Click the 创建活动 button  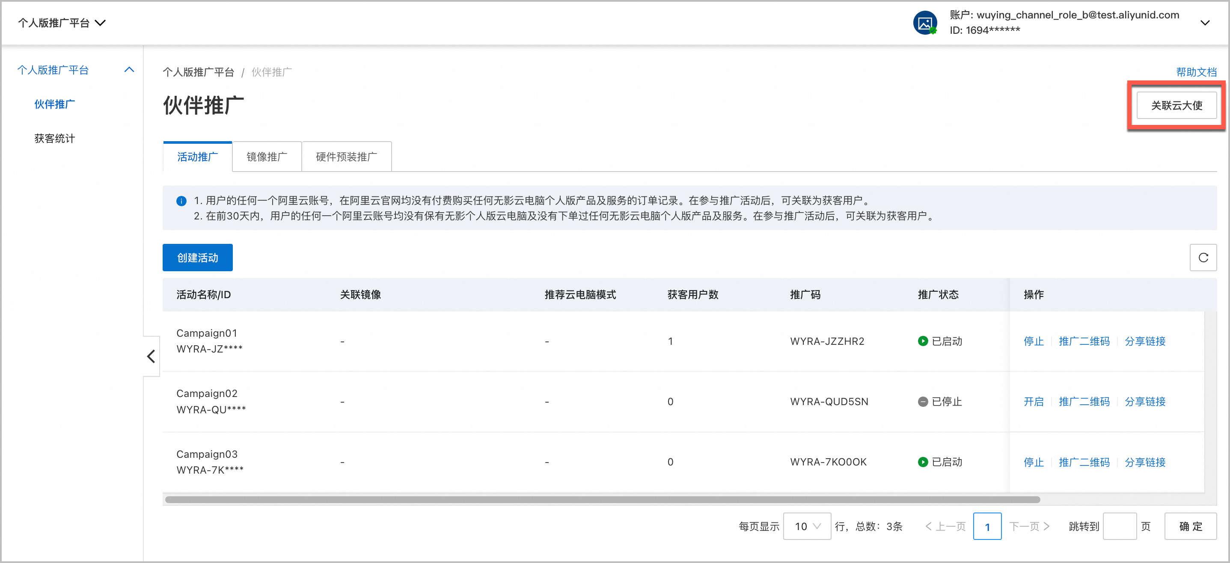coord(197,258)
